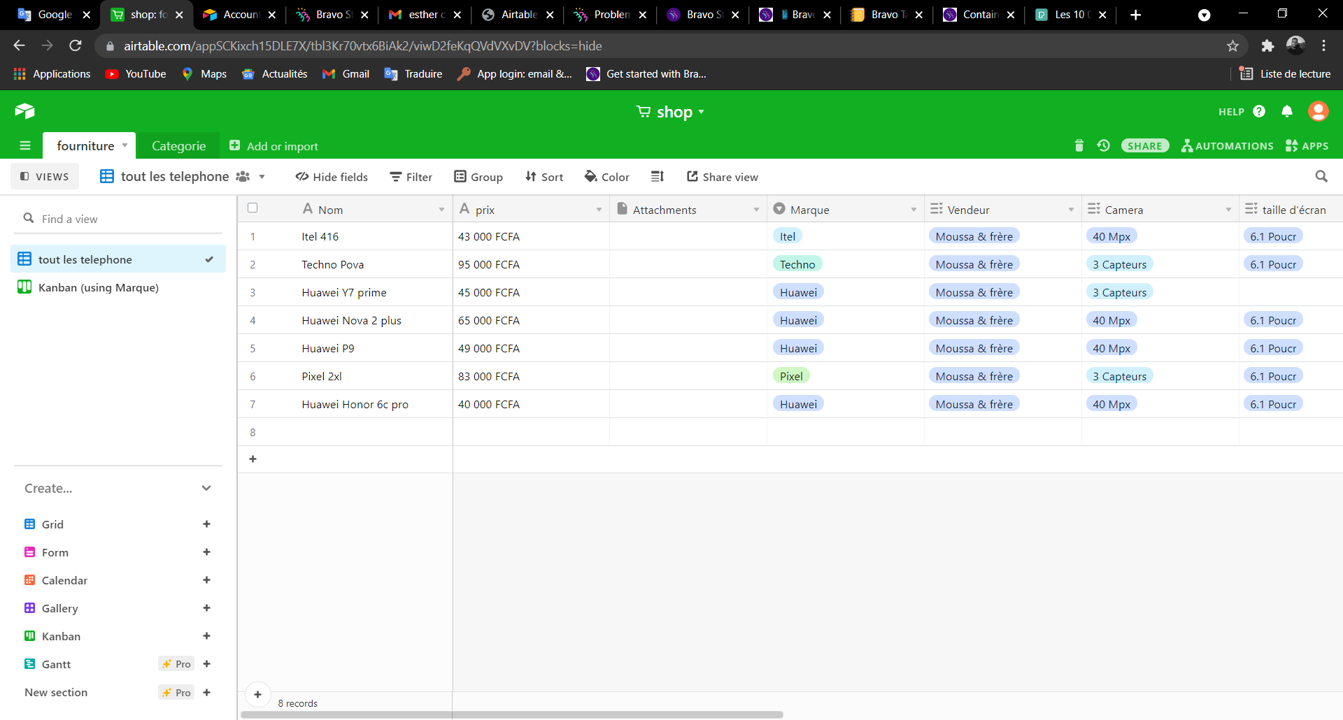Click the Share view button
The image size is (1343, 720).
click(x=722, y=177)
